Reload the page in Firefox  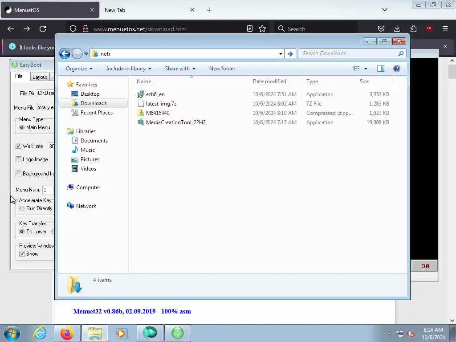43,29
